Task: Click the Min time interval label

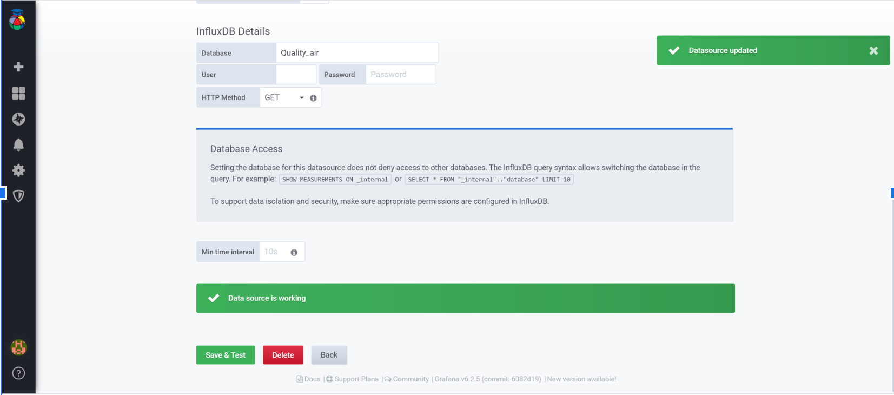Action: tap(228, 252)
